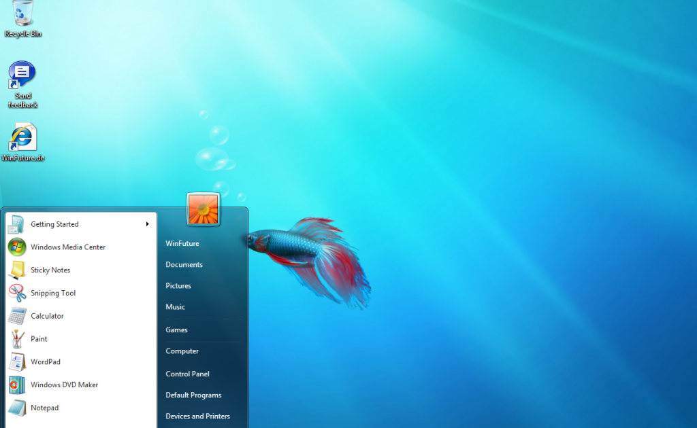
Task: Open Windows Media Center
Action: tap(68, 247)
